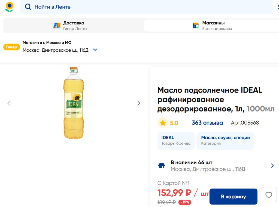Open IDEAL brand products chip

(176, 141)
